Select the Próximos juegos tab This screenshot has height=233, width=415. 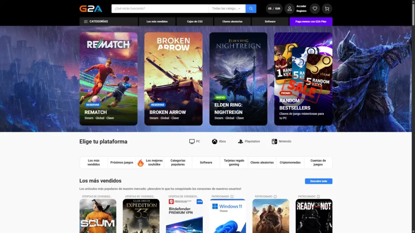pos(122,163)
